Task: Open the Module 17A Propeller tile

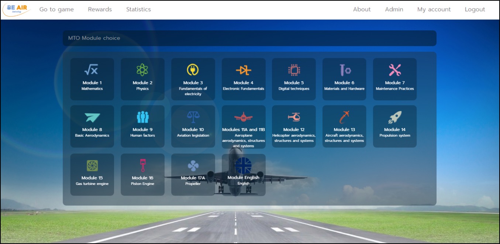Action: tap(193, 175)
